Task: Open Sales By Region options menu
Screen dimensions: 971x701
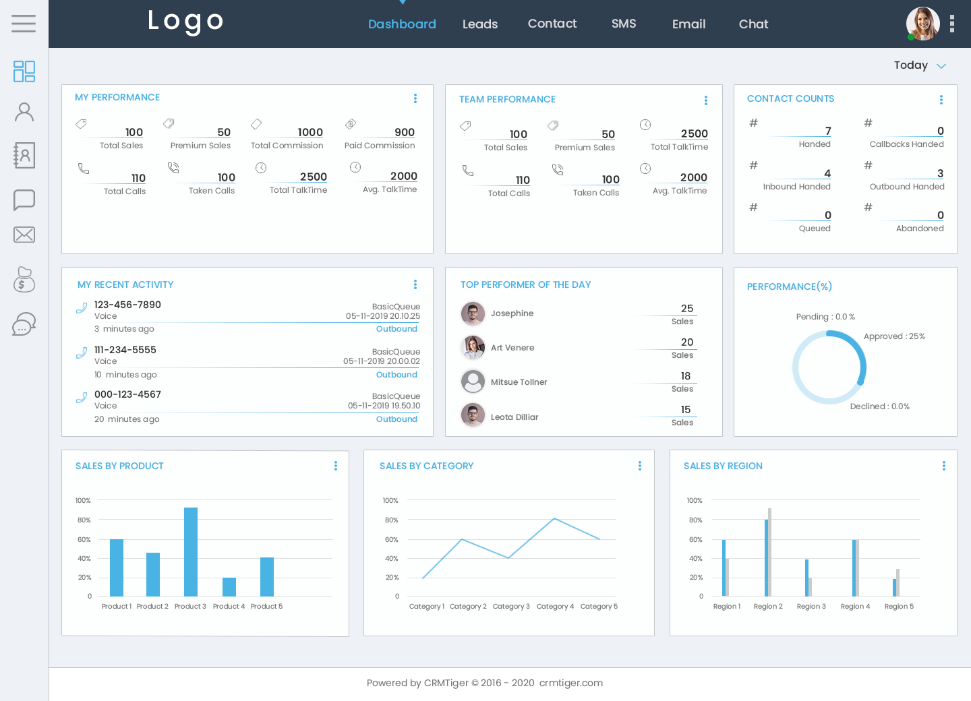Action: coord(944,466)
